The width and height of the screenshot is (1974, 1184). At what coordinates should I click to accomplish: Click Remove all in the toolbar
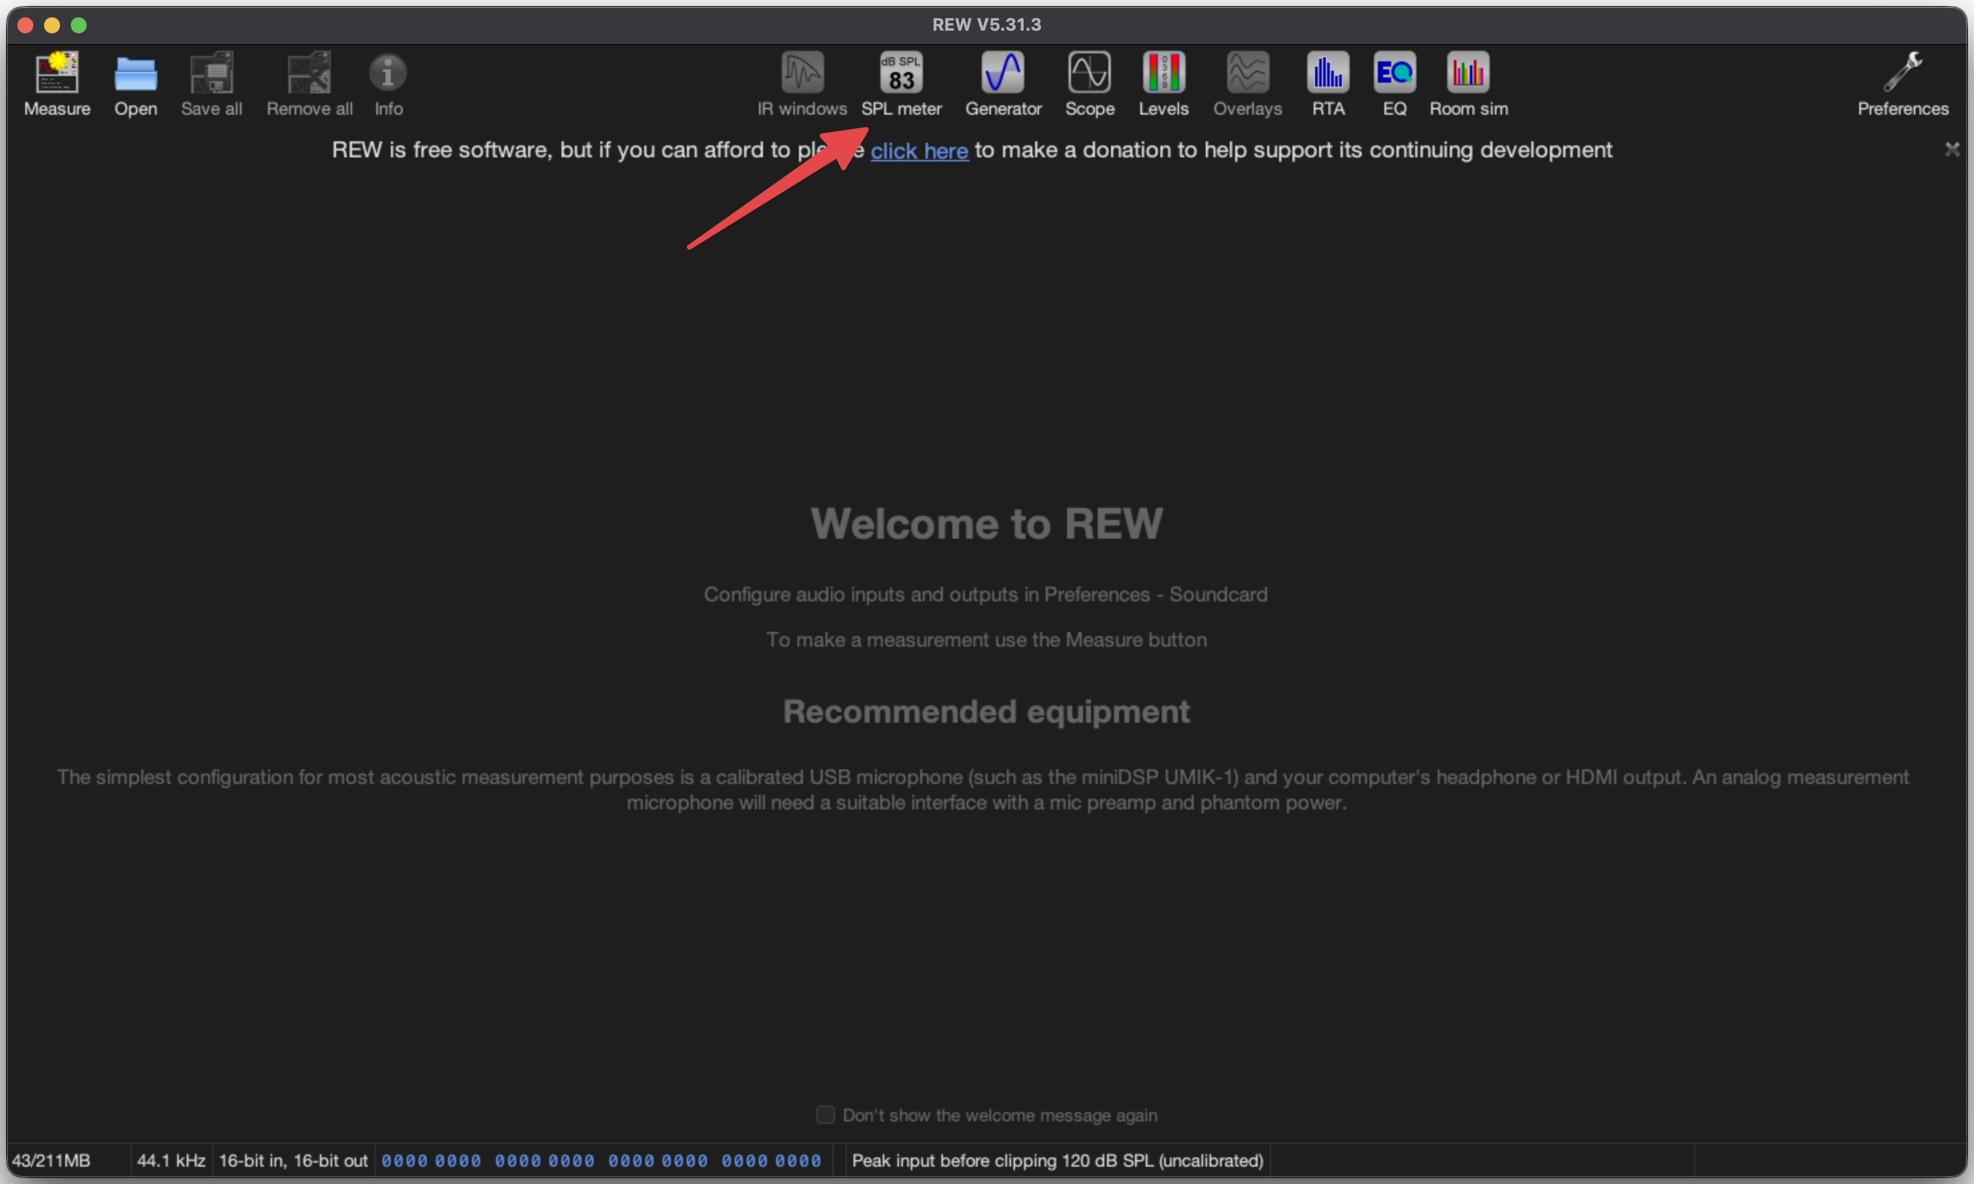click(309, 85)
